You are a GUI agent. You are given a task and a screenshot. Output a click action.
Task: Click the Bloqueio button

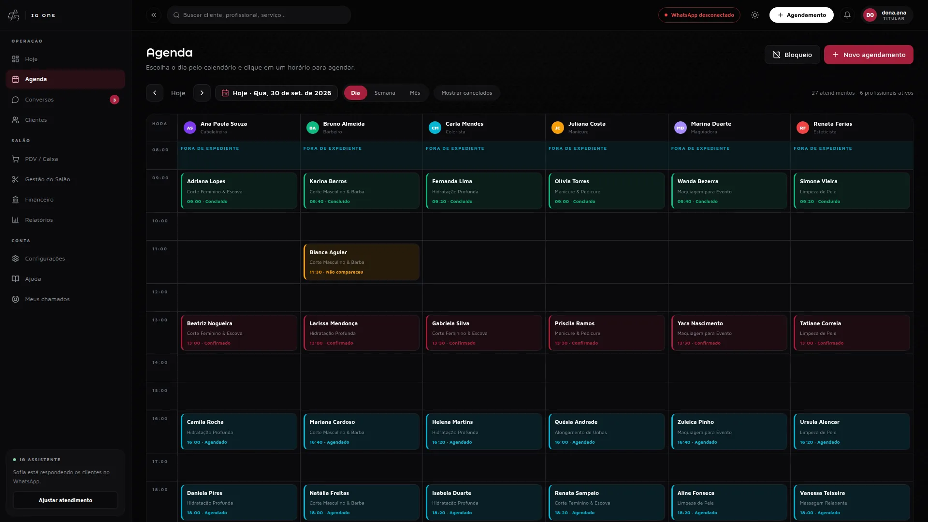pyautogui.click(x=792, y=55)
